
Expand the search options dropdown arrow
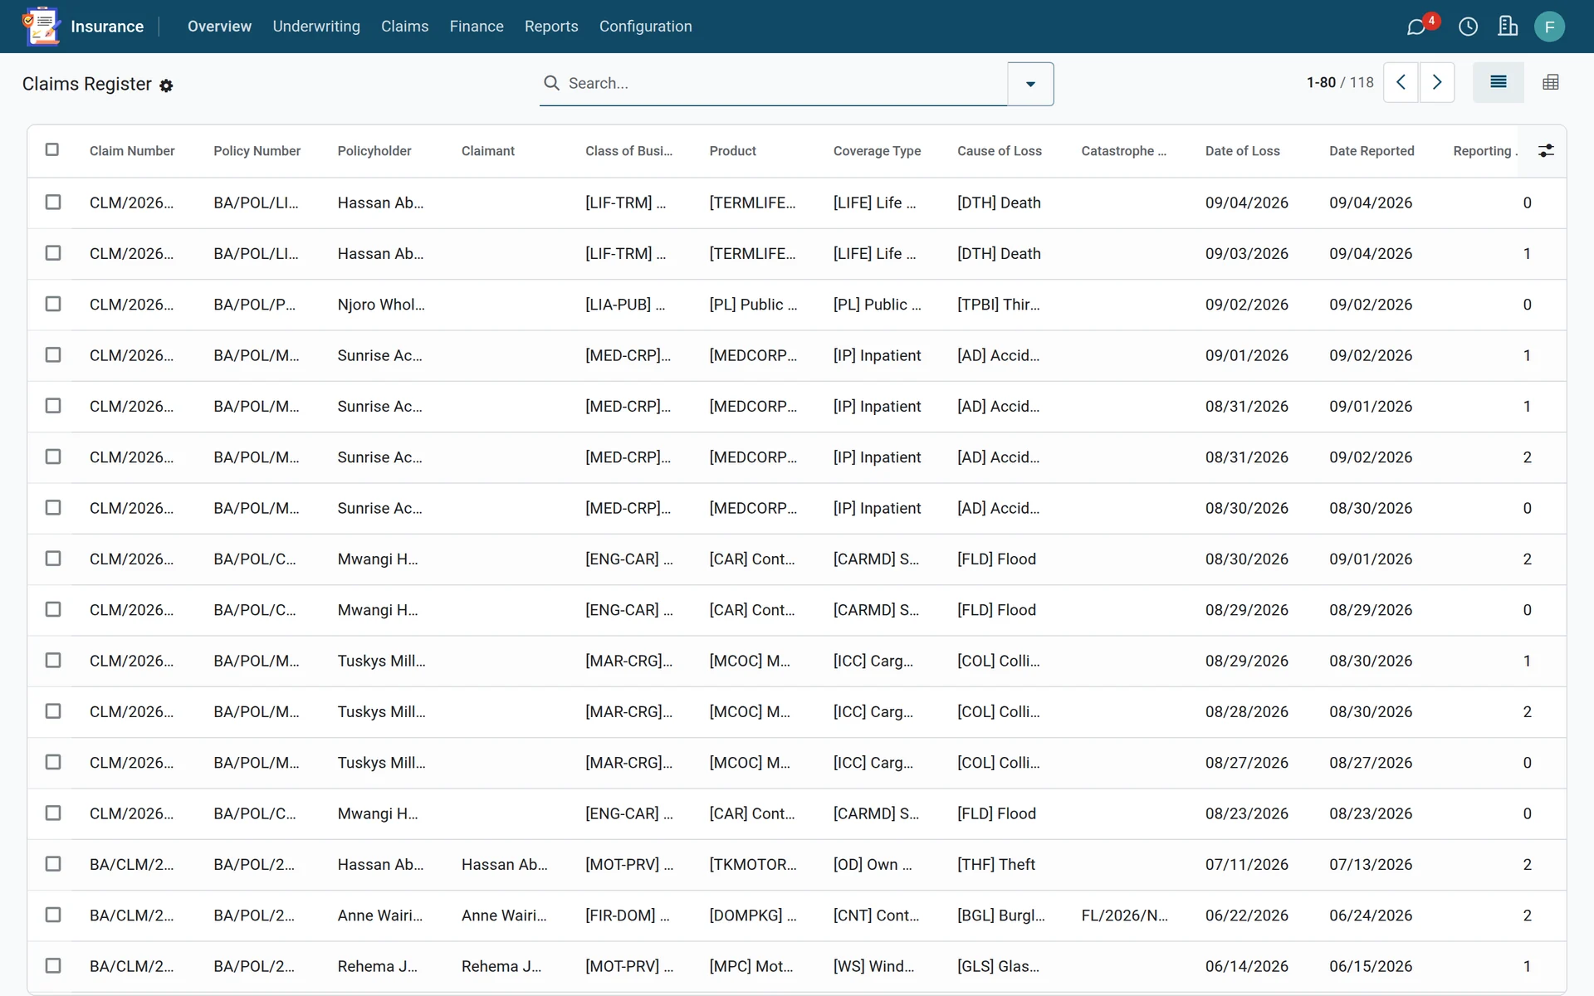(1030, 84)
